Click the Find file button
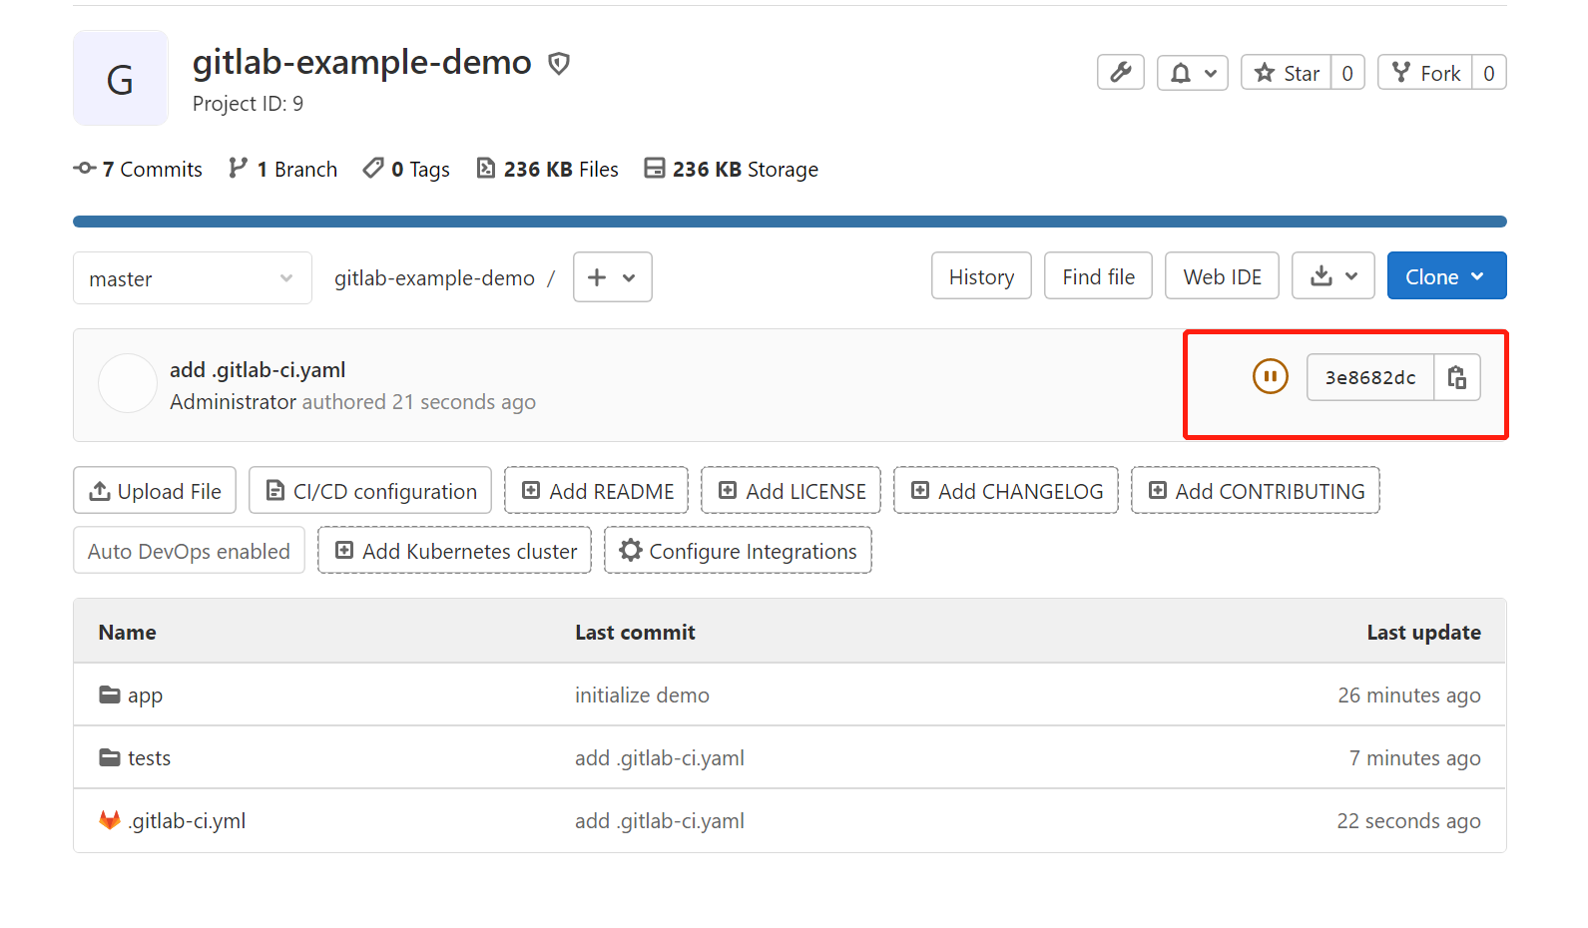 tap(1098, 276)
